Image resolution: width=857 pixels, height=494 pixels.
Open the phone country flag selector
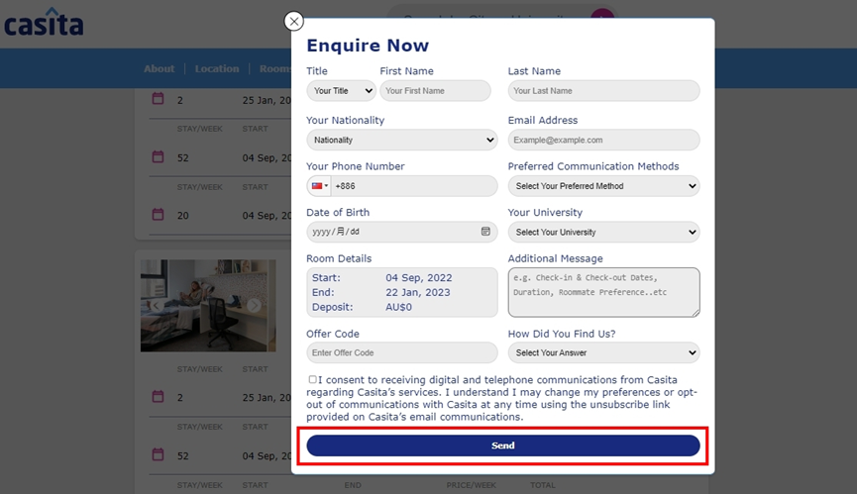[x=319, y=186]
